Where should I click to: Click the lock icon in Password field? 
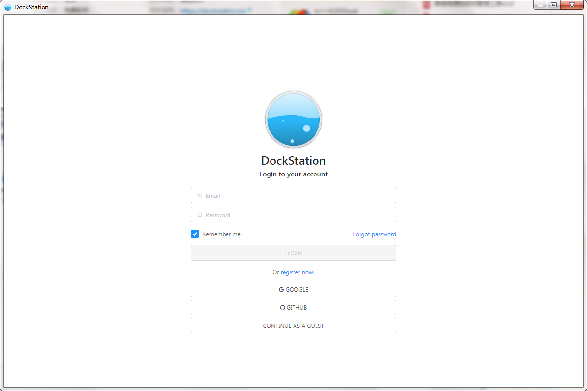coord(200,215)
